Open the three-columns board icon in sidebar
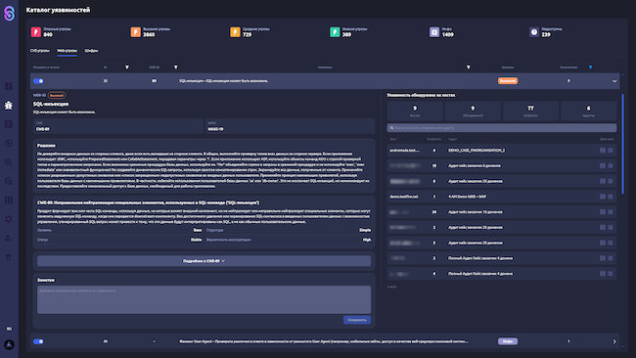The image size is (636, 358). [x=9, y=200]
